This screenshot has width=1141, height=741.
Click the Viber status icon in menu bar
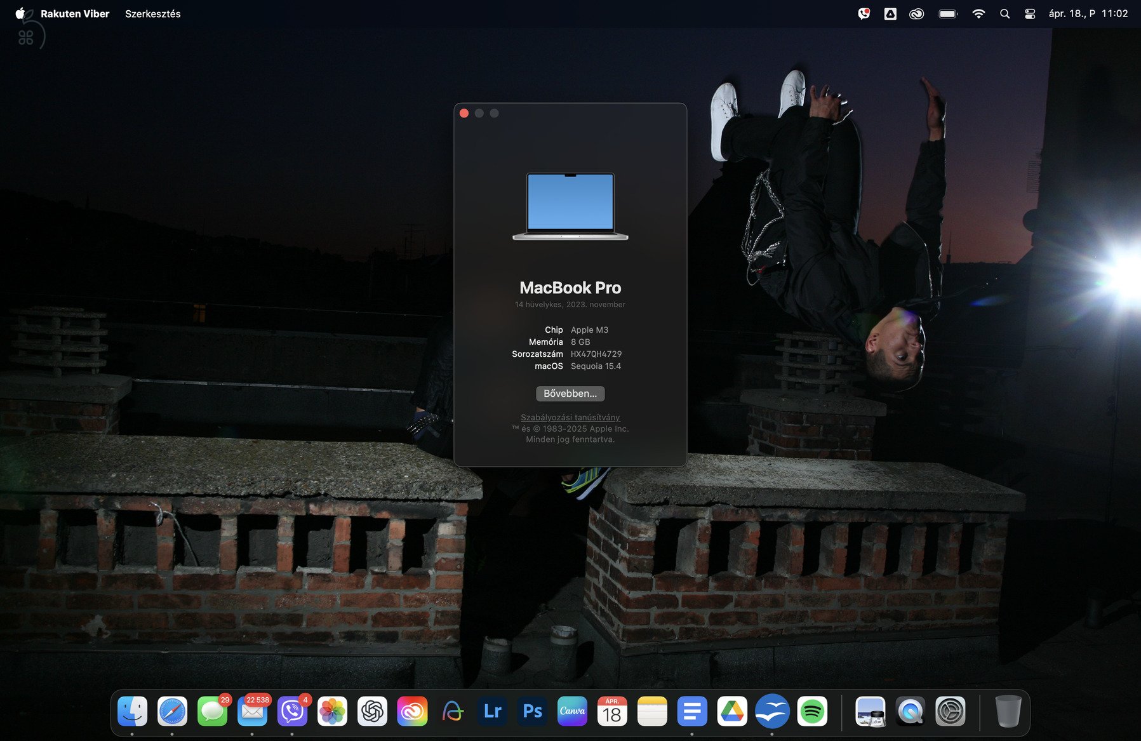864,13
